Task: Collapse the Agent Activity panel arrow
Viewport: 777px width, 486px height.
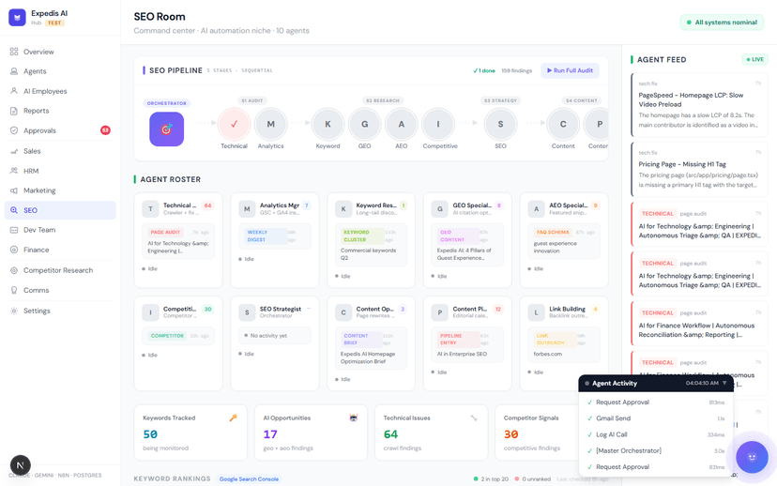Action: [x=724, y=383]
